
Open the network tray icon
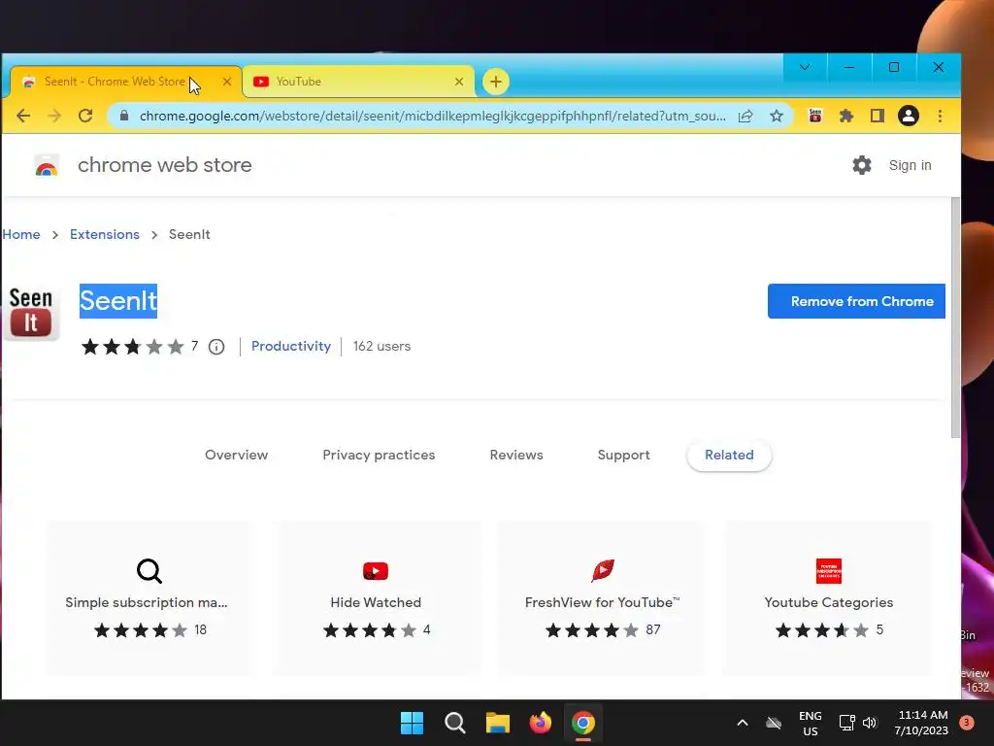coord(846,723)
